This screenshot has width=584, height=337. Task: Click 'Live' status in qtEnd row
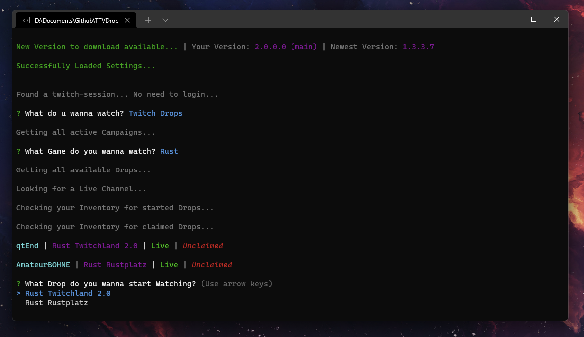[x=160, y=246]
